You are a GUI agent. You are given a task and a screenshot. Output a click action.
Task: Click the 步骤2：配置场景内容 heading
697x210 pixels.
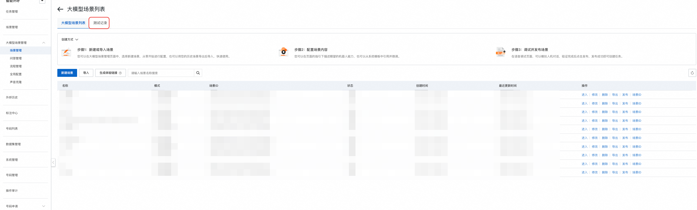click(x=311, y=50)
